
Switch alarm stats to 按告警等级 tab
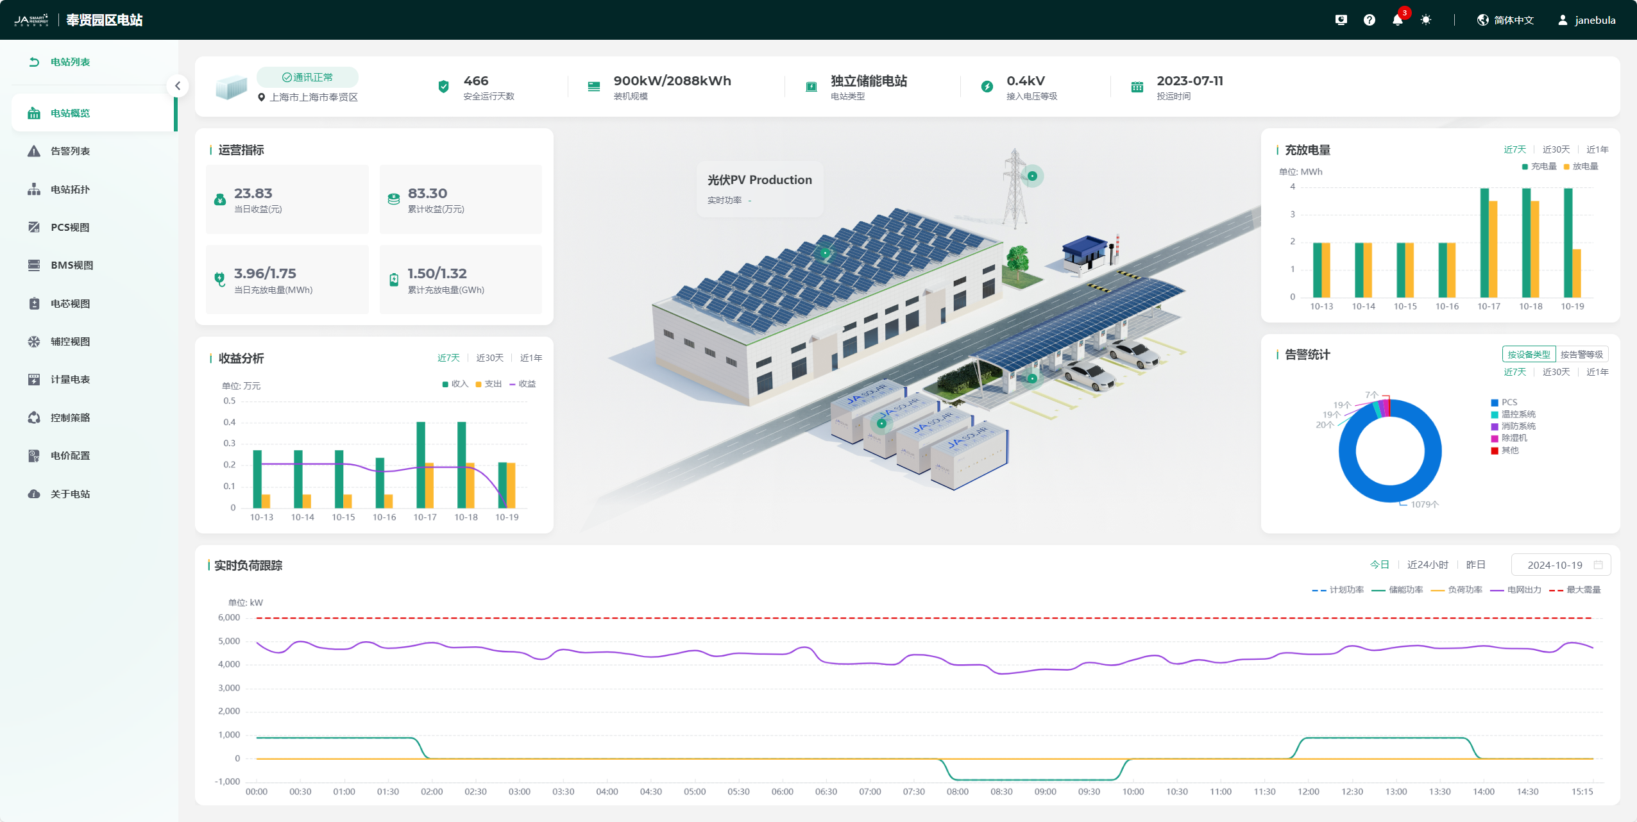[x=1581, y=355]
